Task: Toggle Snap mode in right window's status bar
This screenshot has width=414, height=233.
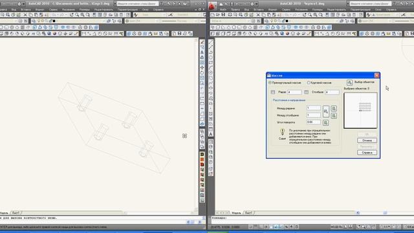Action: [x=250, y=227]
